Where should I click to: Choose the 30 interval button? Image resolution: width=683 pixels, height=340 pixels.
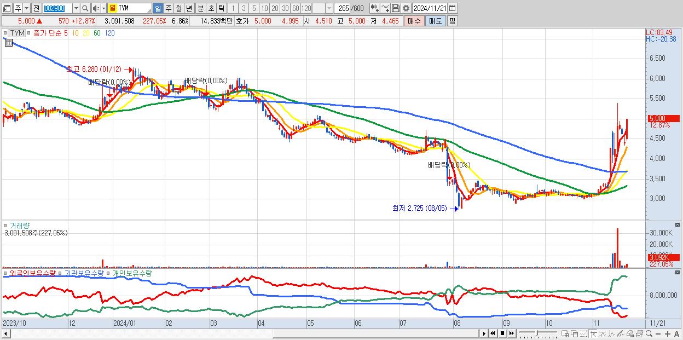click(285, 8)
